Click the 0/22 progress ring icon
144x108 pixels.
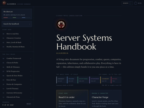[x=135, y=3]
